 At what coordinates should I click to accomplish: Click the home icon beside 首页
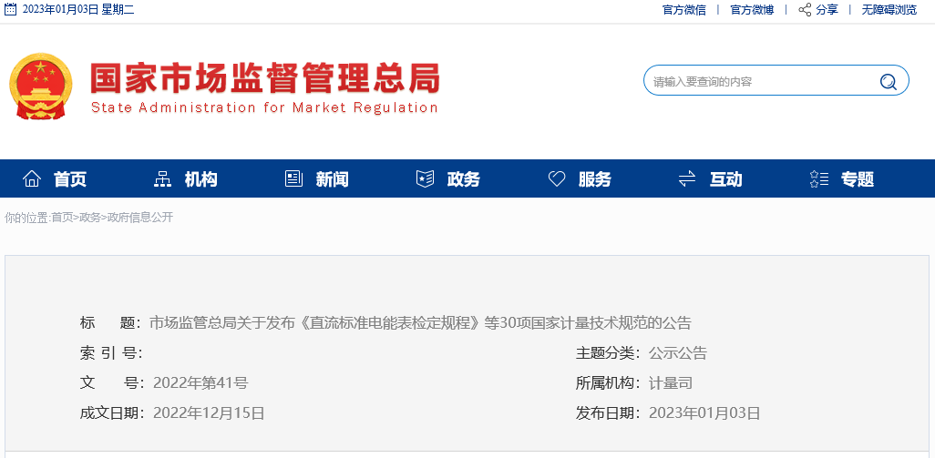click(32, 178)
